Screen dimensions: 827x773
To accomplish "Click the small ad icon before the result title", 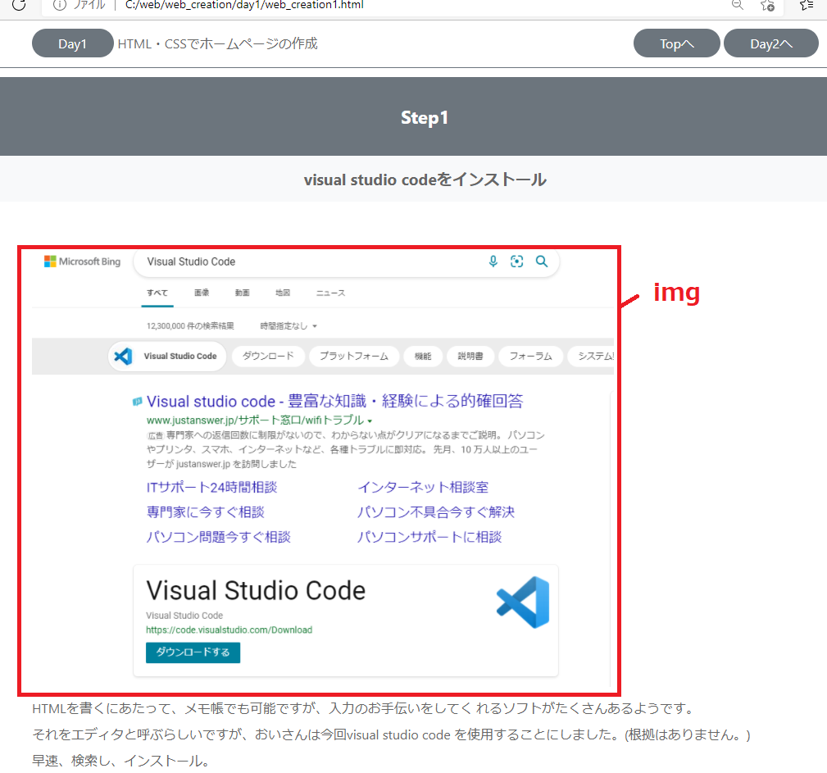I will pyautogui.click(x=137, y=402).
